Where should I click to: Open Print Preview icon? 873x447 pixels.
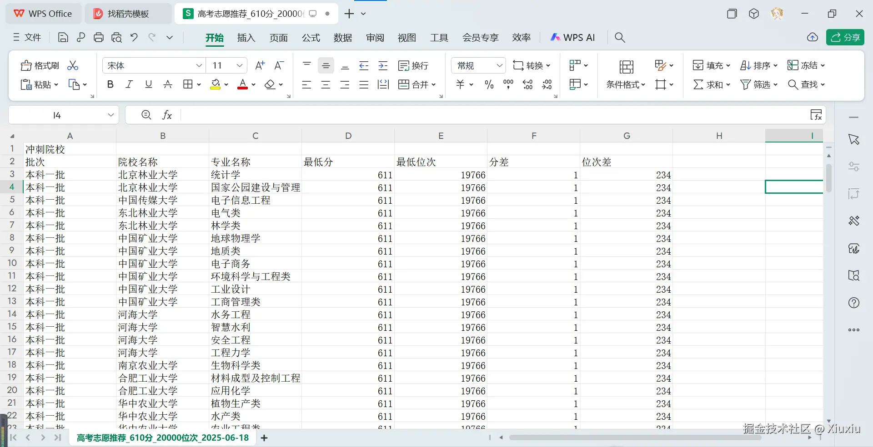click(116, 38)
